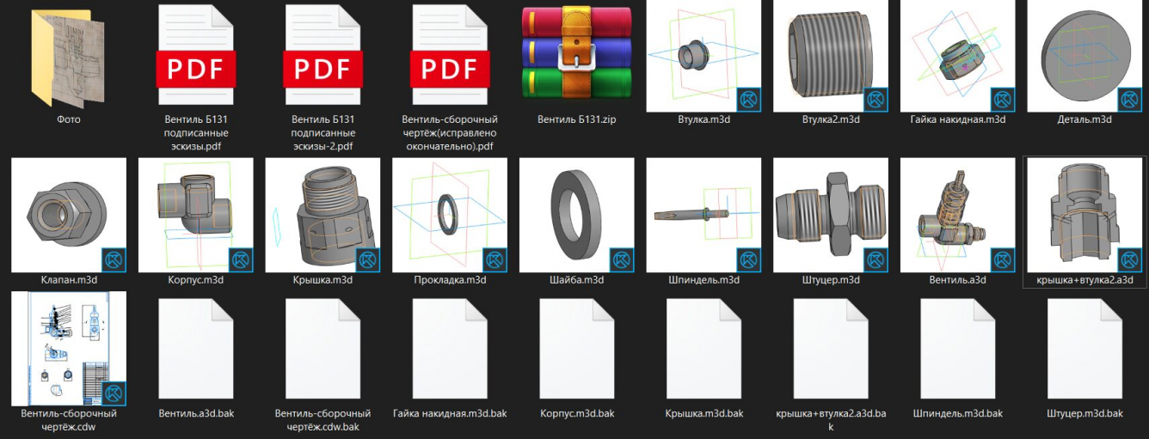
Task: Select Штуцер.m3d.bak file icon
Action: coord(1084,348)
